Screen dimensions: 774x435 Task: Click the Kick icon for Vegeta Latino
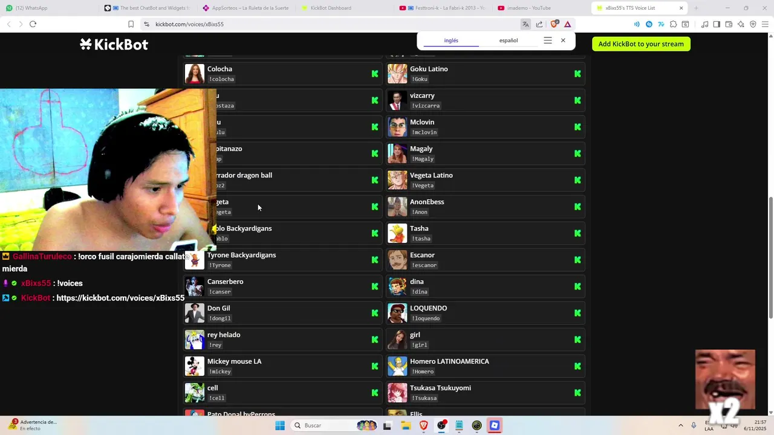(577, 180)
